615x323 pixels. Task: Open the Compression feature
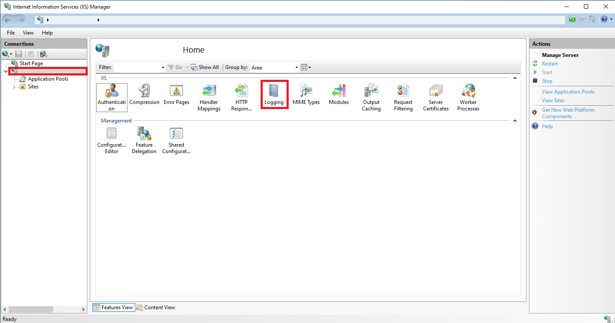(144, 95)
